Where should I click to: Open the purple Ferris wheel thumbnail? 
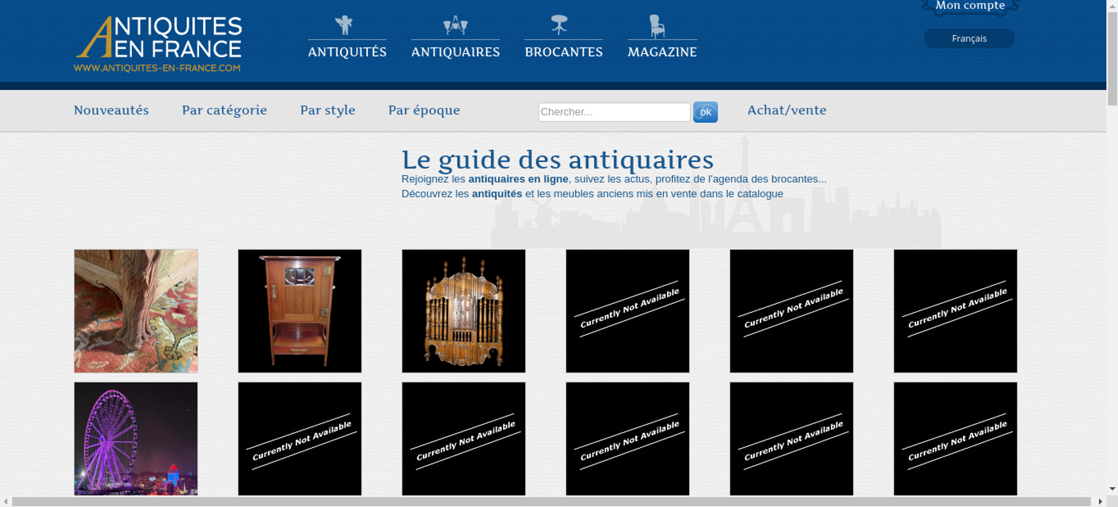(136, 438)
